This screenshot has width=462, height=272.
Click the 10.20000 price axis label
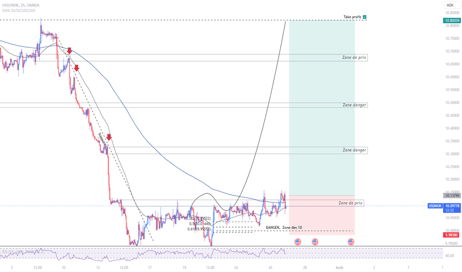[x=452, y=180]
